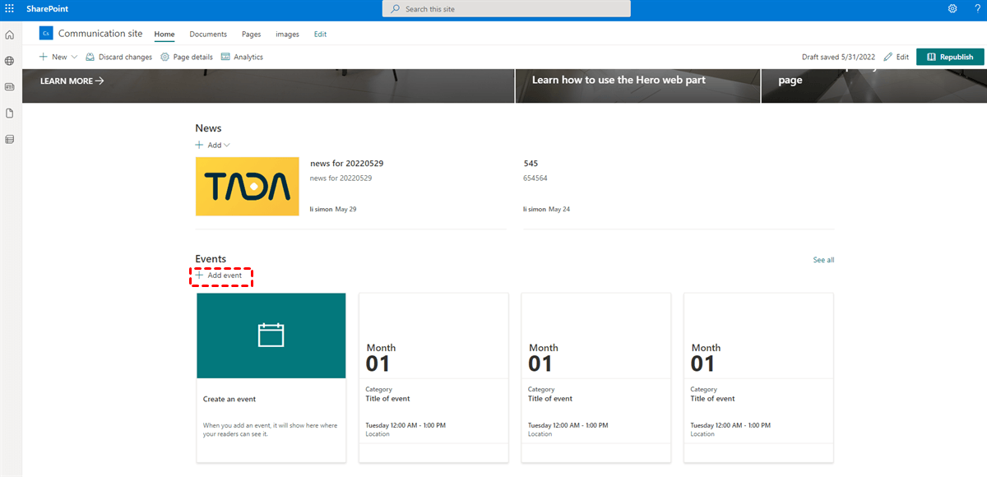Viewport: 987px width, 477px height.
Task: Open Analytics from the command bar
Action: (x=243, y=57)
